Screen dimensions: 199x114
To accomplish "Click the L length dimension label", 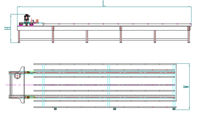I will coord(104,3).
